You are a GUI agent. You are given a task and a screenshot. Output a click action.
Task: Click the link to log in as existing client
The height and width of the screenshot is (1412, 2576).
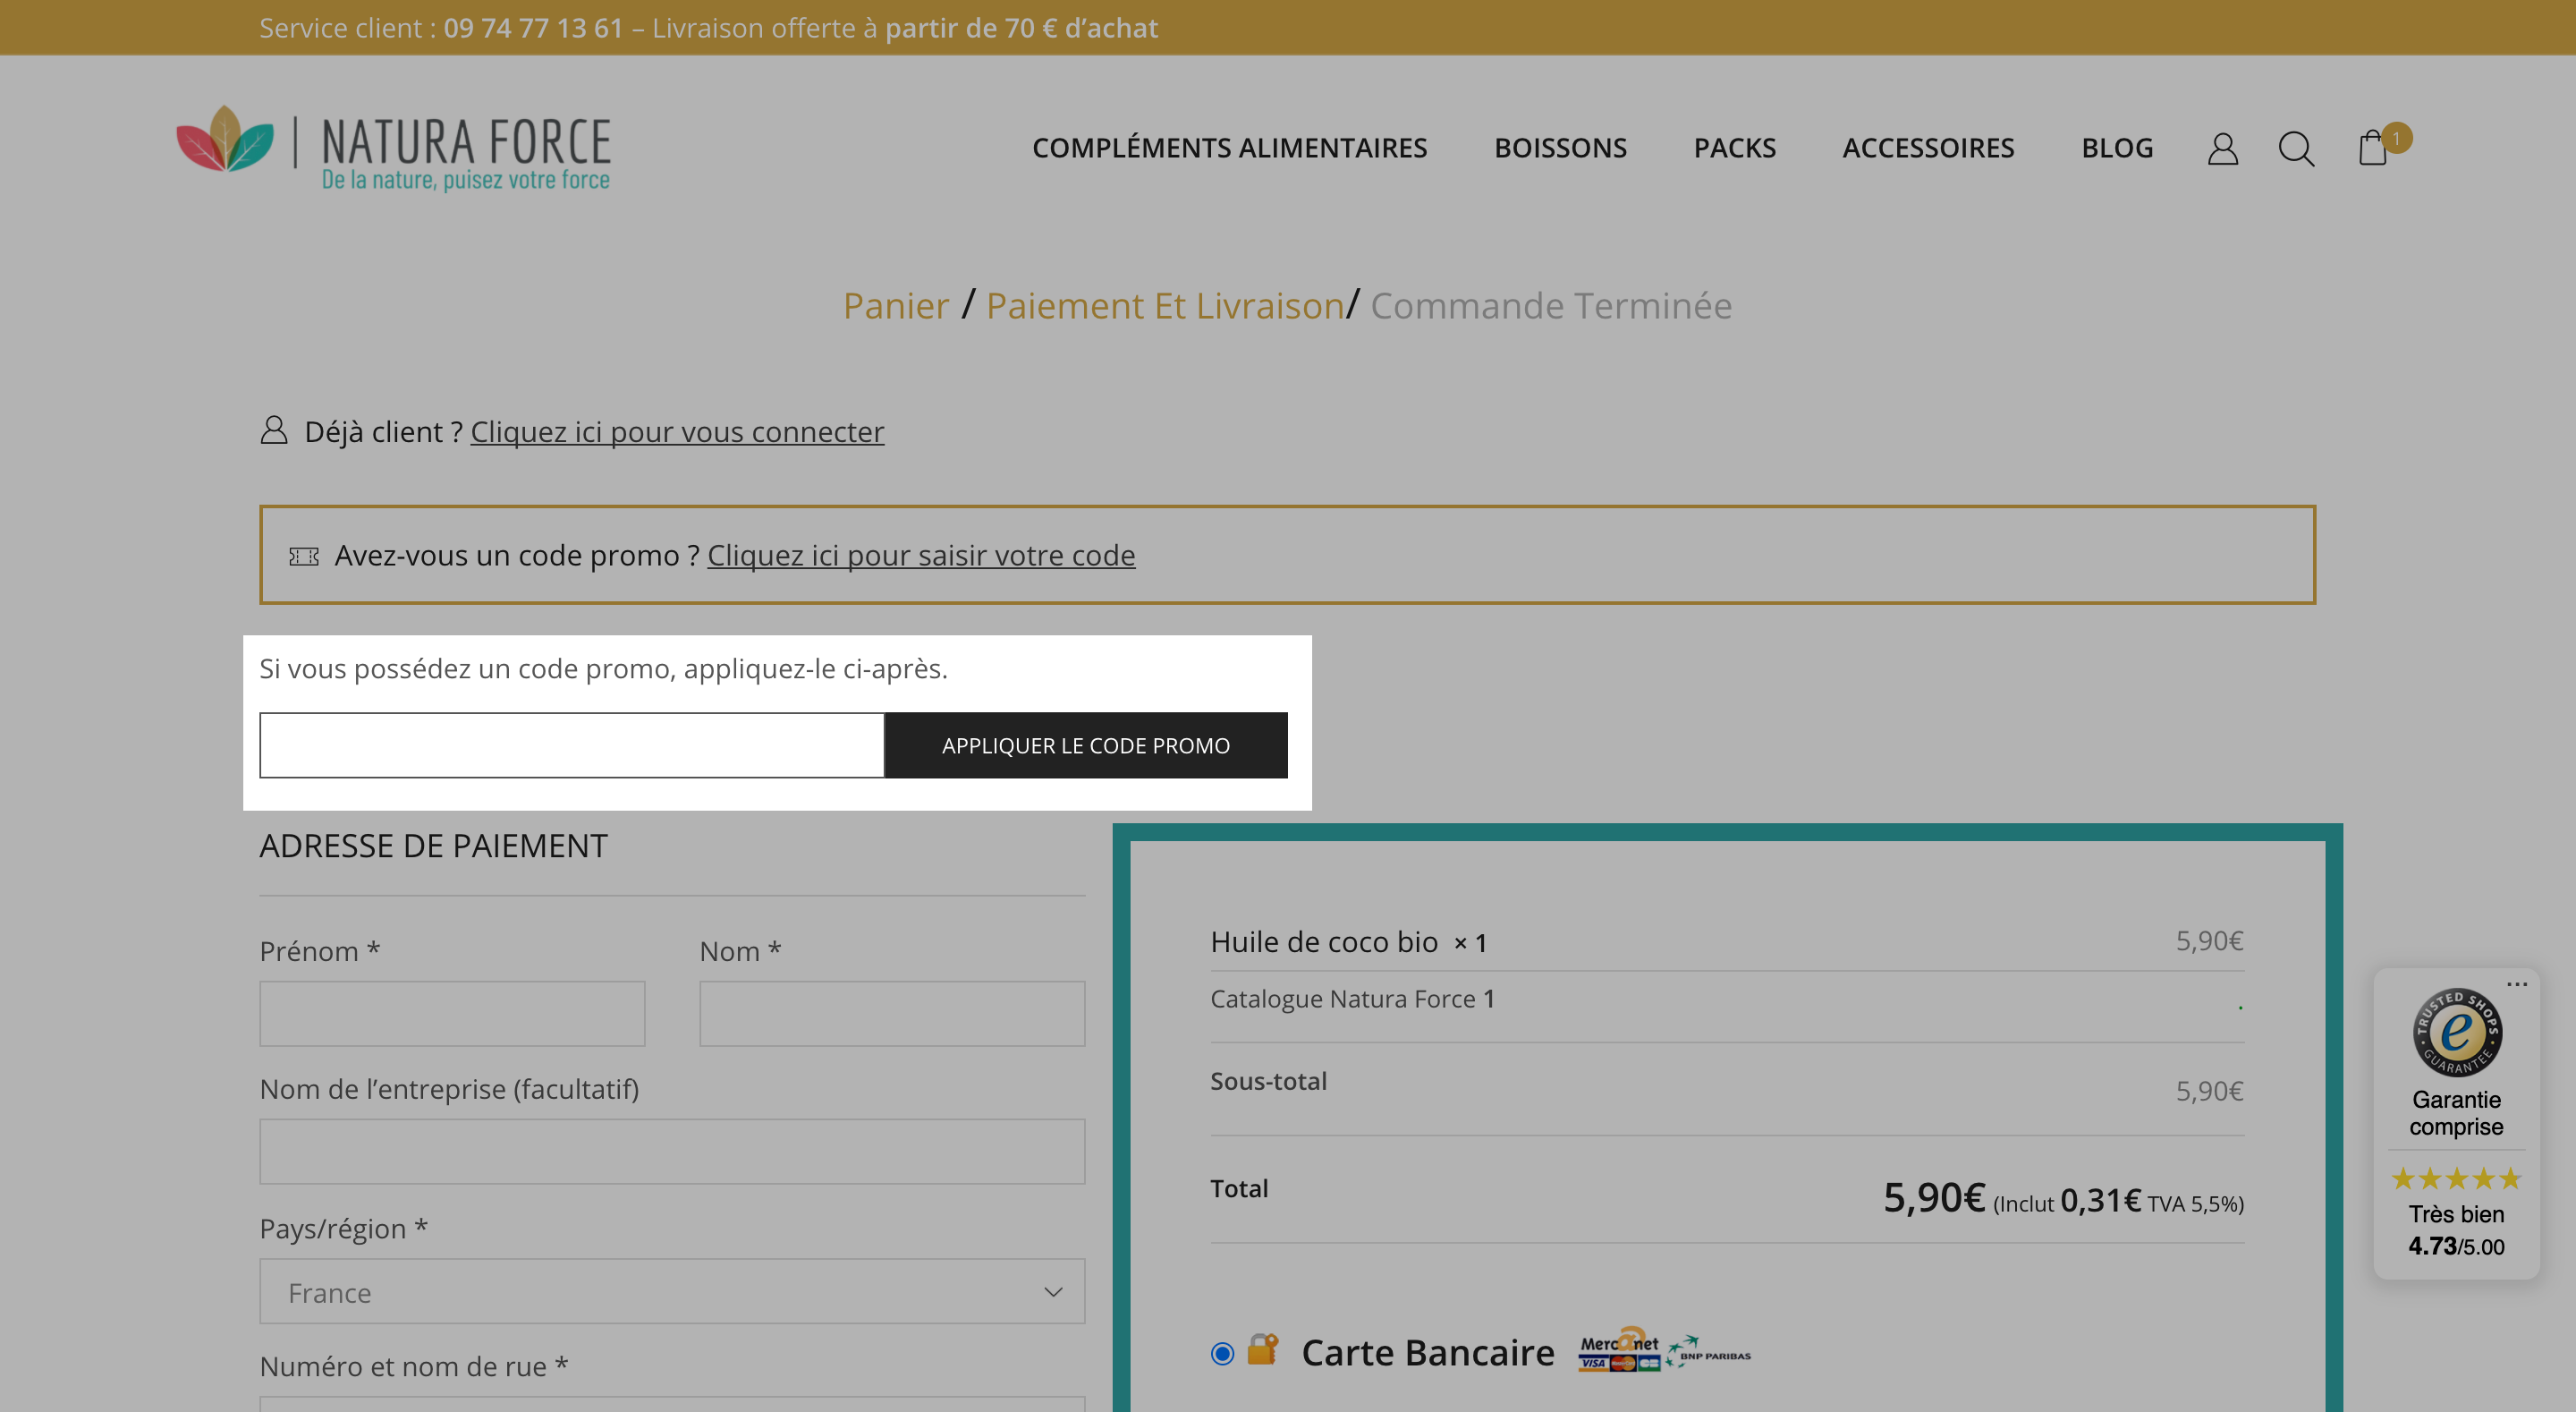coord(677,431)
